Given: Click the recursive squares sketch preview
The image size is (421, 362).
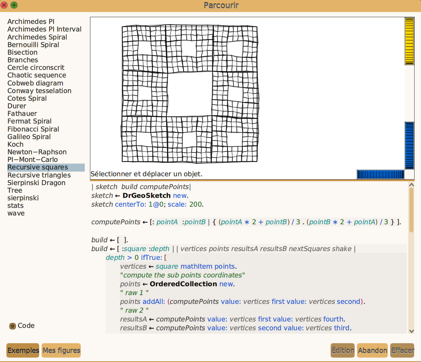Looking at the screenshot, I should click(190, 94).
